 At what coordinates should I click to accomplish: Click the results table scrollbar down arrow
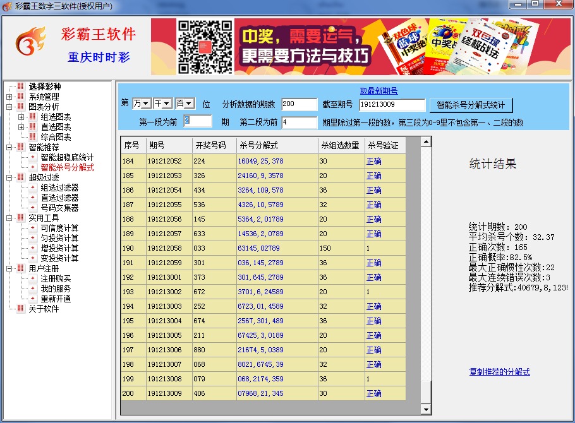426,410
